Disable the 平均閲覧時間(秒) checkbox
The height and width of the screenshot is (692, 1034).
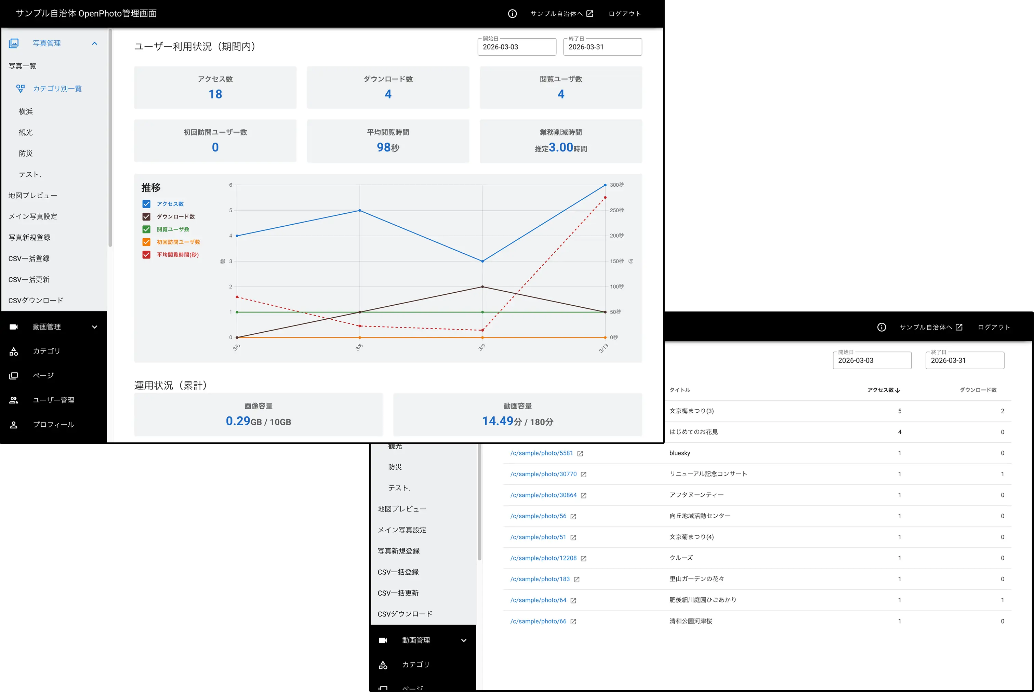[146, 255]
